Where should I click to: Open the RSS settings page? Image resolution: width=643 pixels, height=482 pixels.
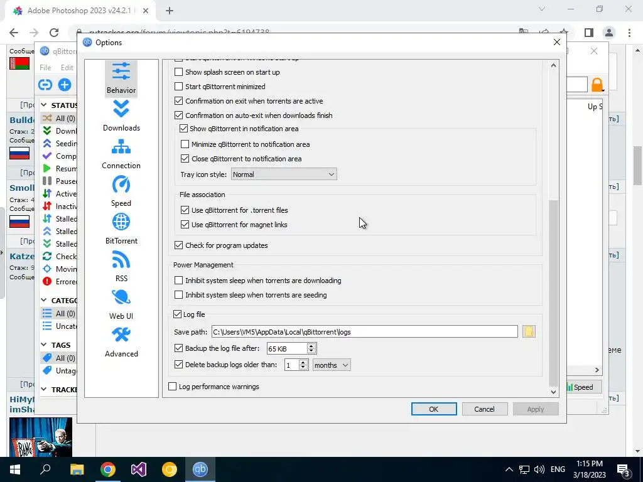tap(121, 266)
